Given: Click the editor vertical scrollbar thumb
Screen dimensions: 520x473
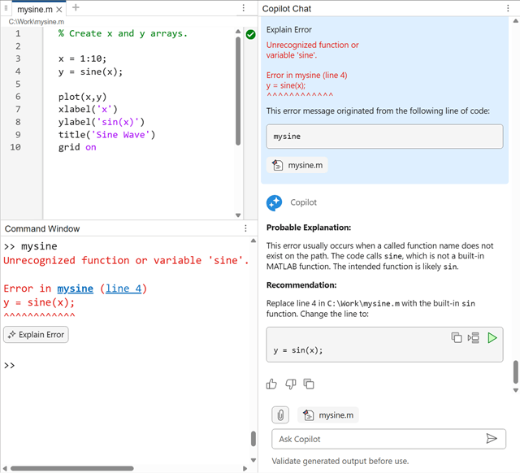Looking at the screenshot, I should pos(238,91).
